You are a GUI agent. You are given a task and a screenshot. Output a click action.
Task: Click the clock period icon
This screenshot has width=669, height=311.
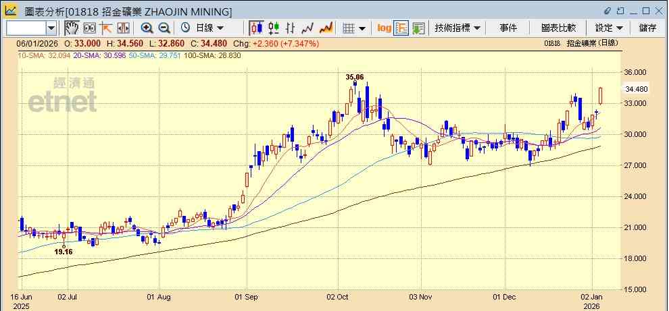tap(185, 28)
